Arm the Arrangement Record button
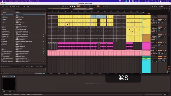Viewport: 171px width, 96px height. pos(75,6)
